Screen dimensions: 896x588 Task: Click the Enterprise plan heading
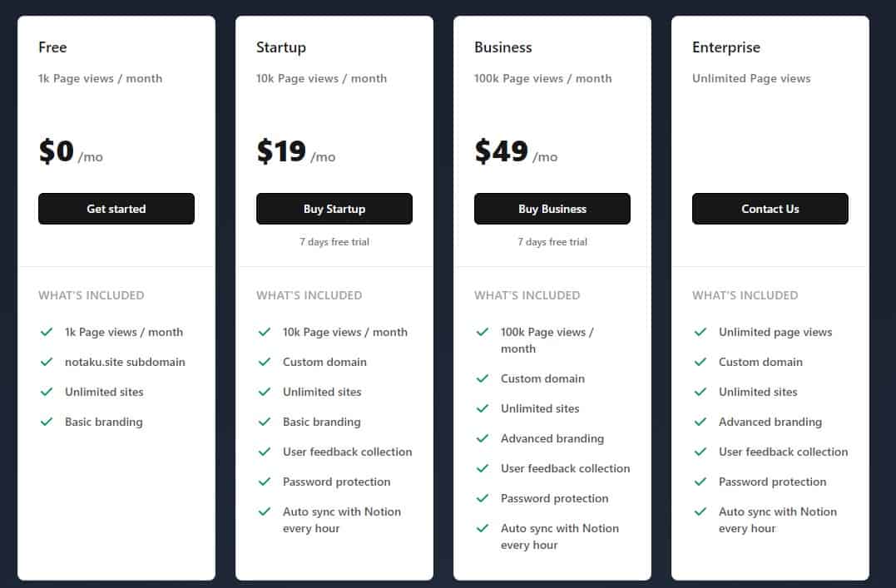coord(726,47)
